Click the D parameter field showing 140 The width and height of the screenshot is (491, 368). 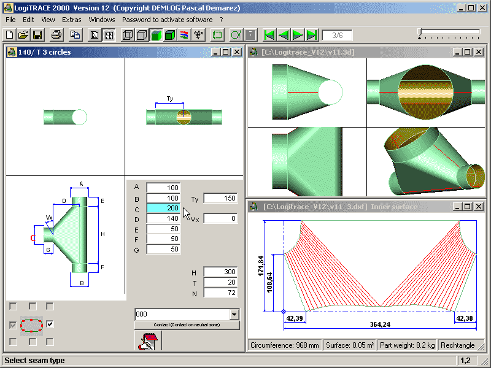coord(163,218)
